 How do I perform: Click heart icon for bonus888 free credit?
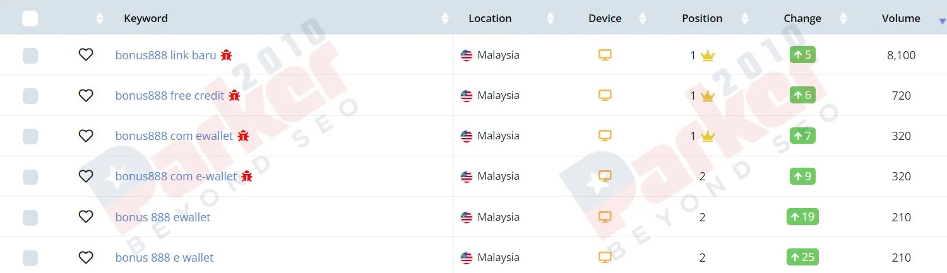coord(86,95)
